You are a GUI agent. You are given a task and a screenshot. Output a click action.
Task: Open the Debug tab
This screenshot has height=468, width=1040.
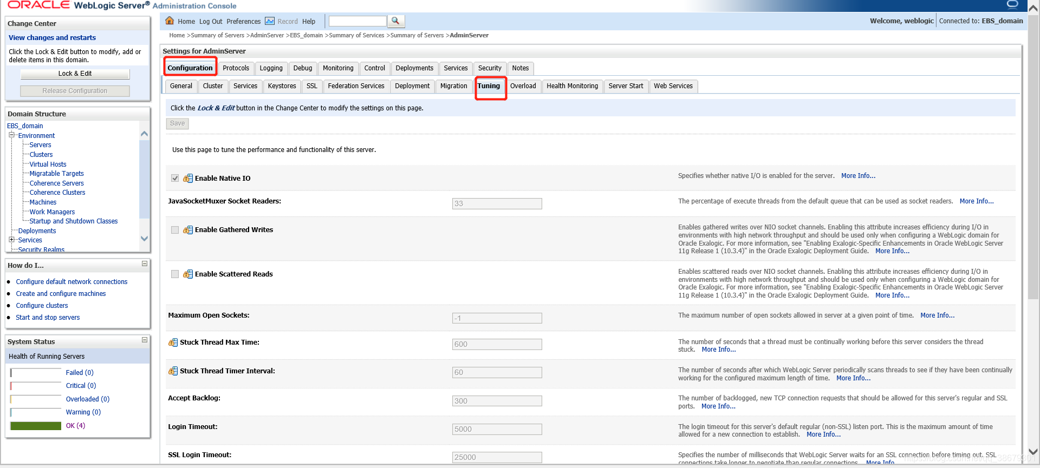[x=303, y=68]
